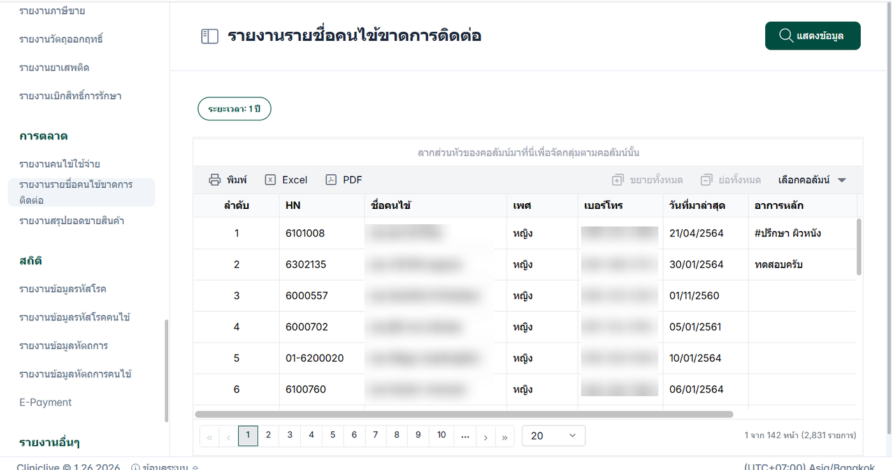Click the ย่อทั้งหมด collapse-all icon
Viewport: 892px width, 470px height.
(706, 180)
